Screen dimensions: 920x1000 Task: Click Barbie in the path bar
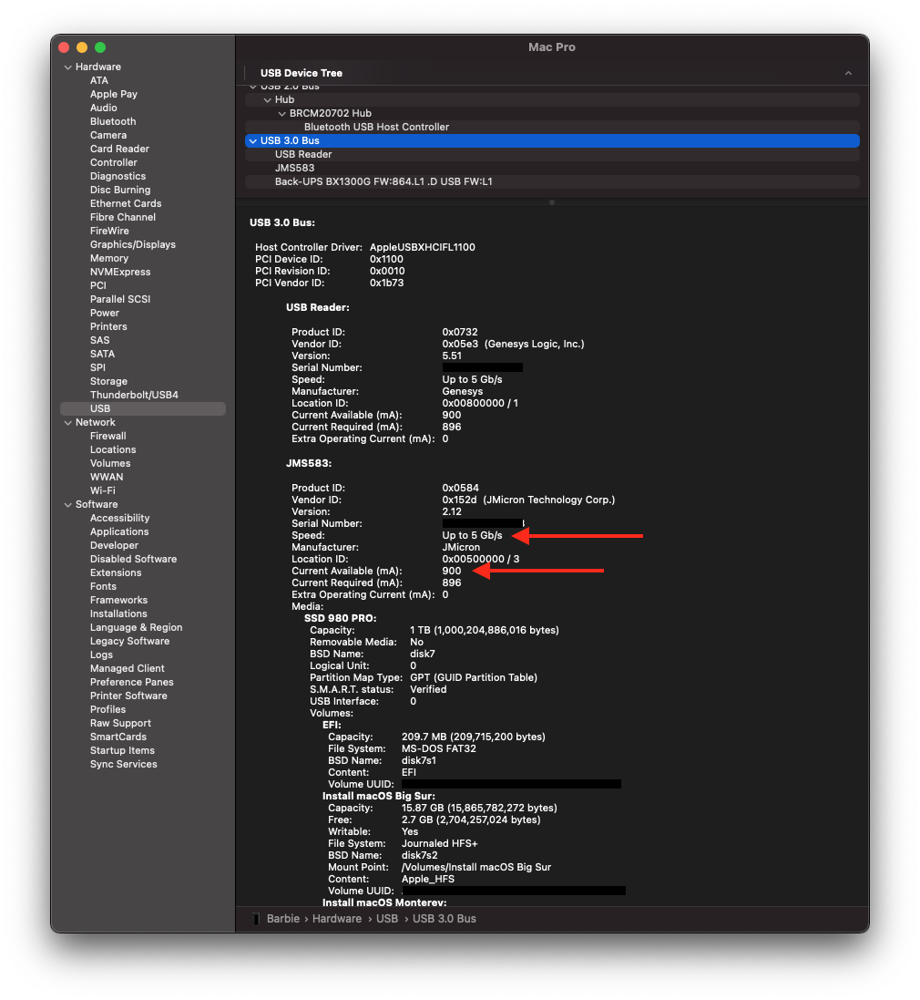(x=283, y=919)
